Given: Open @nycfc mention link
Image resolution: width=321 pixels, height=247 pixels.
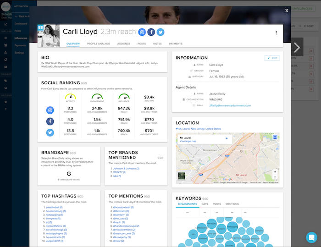Looking at the screenshot, I should coord(119,222).
